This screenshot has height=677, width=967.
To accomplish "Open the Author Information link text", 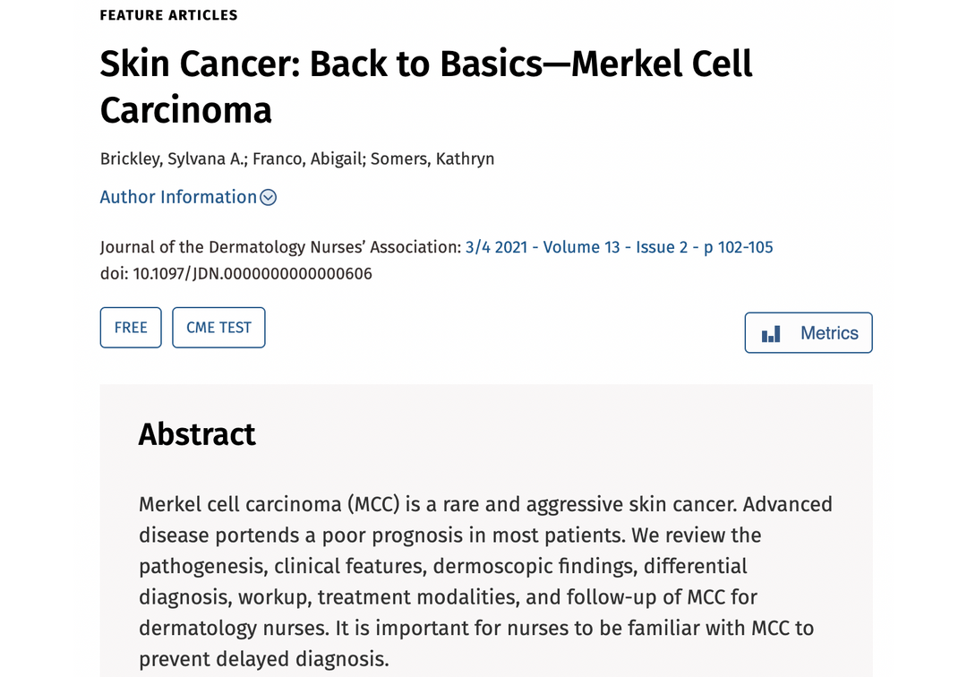I will pos(178,197).
